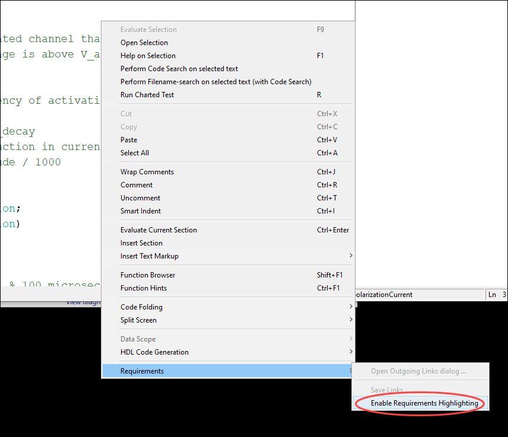This screenshot has width=508, height=437.
Task: Comment the selected code
Action: coord(136,185)
